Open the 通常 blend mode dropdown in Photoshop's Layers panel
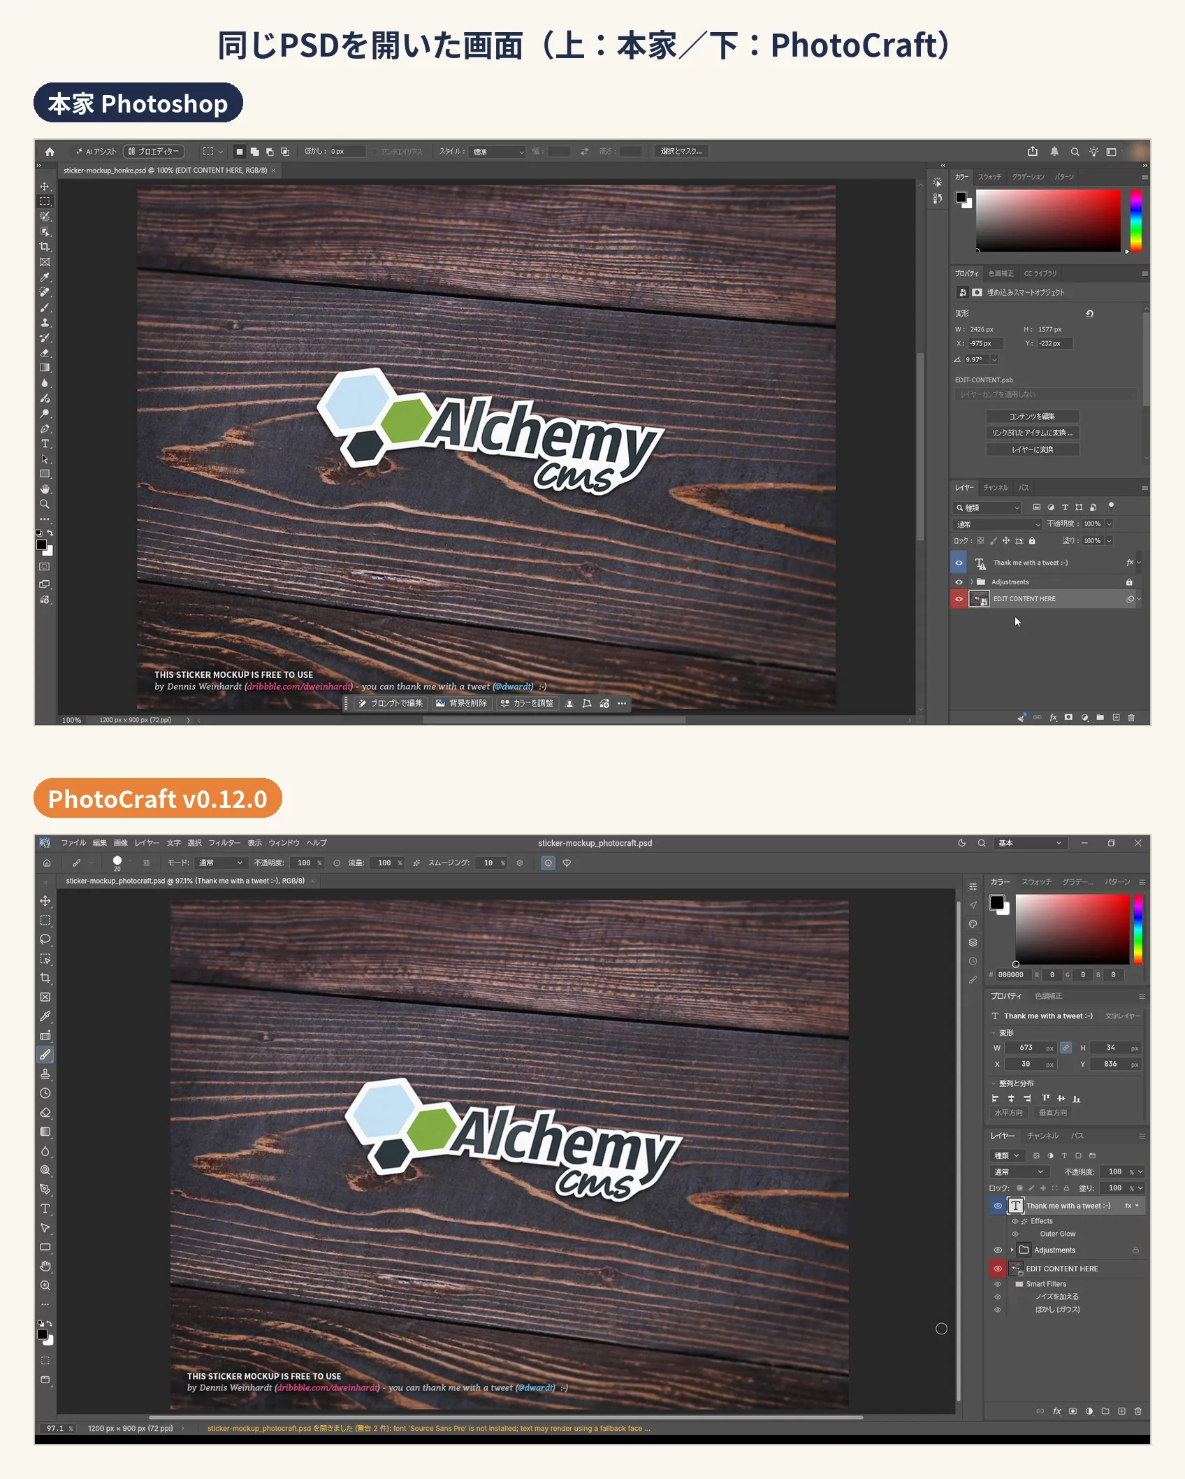 [997, 524]
